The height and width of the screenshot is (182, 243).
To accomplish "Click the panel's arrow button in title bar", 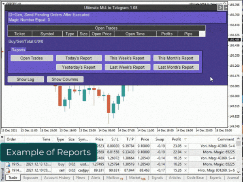I will pos(220,8).
